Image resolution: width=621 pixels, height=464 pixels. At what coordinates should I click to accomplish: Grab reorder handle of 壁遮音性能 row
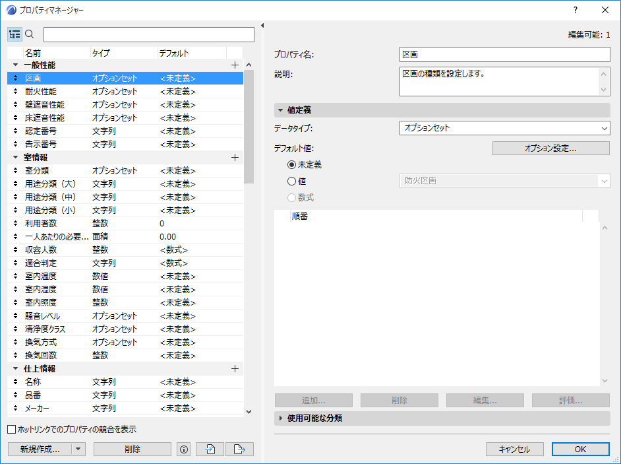15,105
